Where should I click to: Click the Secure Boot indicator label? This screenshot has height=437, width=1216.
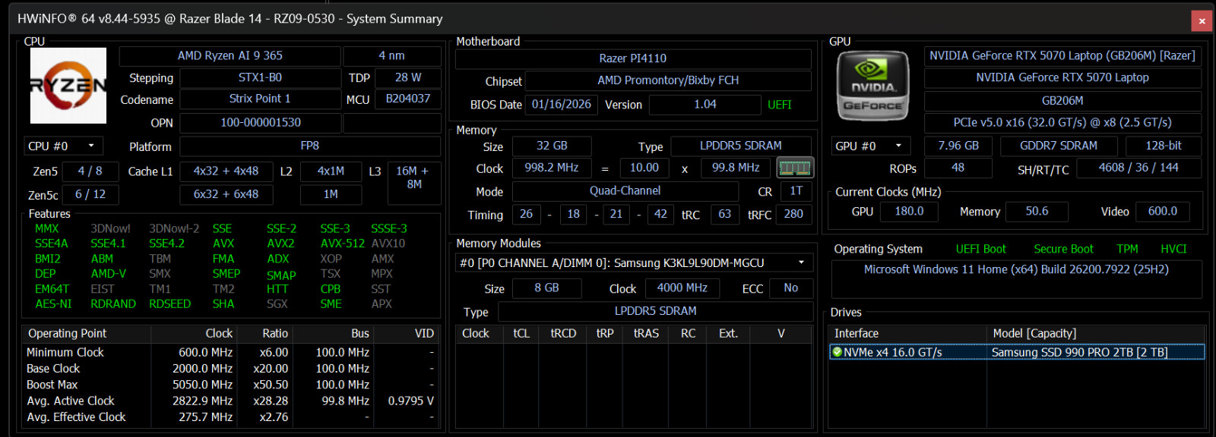[1063, 249]
